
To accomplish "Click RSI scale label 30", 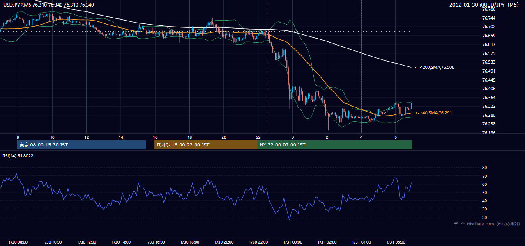I will (484, 209).
